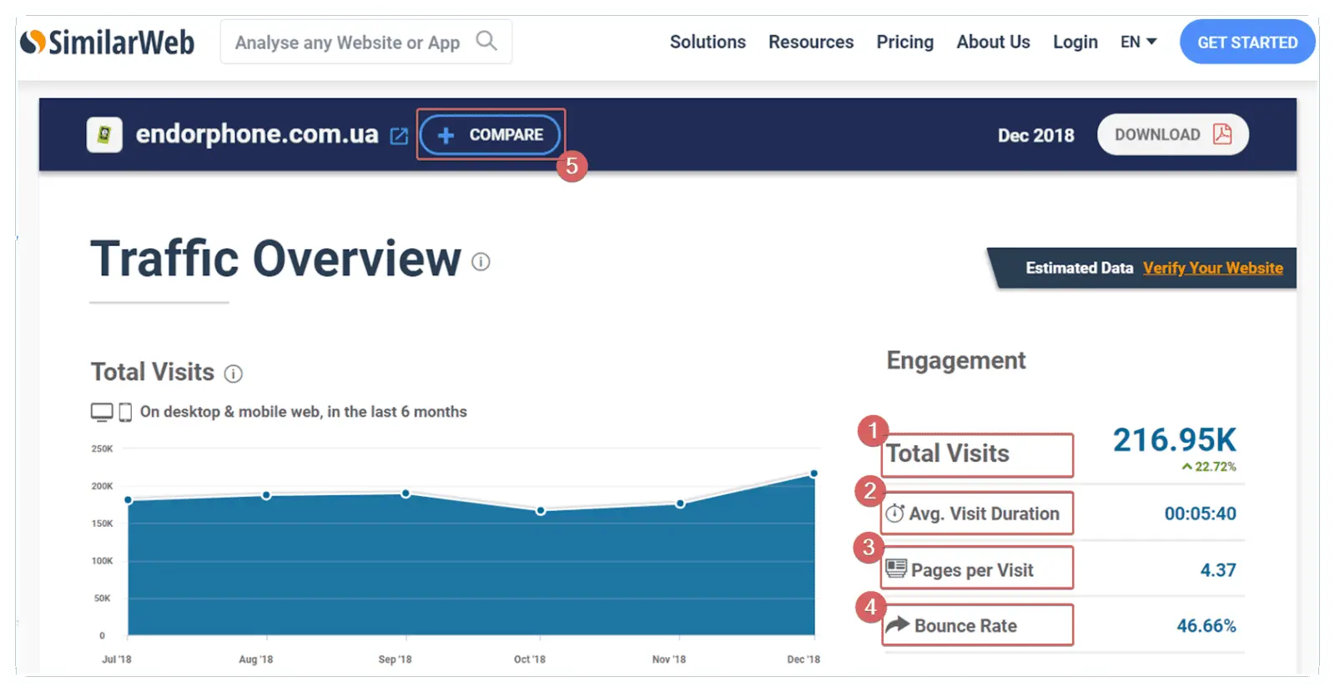Click the Nov '18 data point on chart
The image size is (1335, 692).
pos(680,504)
